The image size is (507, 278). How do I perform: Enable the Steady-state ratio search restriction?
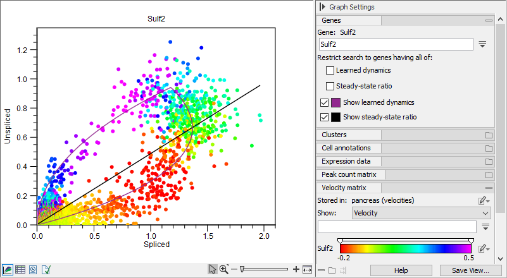pyautogui.click(x=330, y=86)
